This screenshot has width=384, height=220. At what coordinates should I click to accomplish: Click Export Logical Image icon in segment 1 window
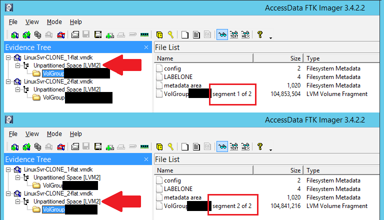click(98, 35)
